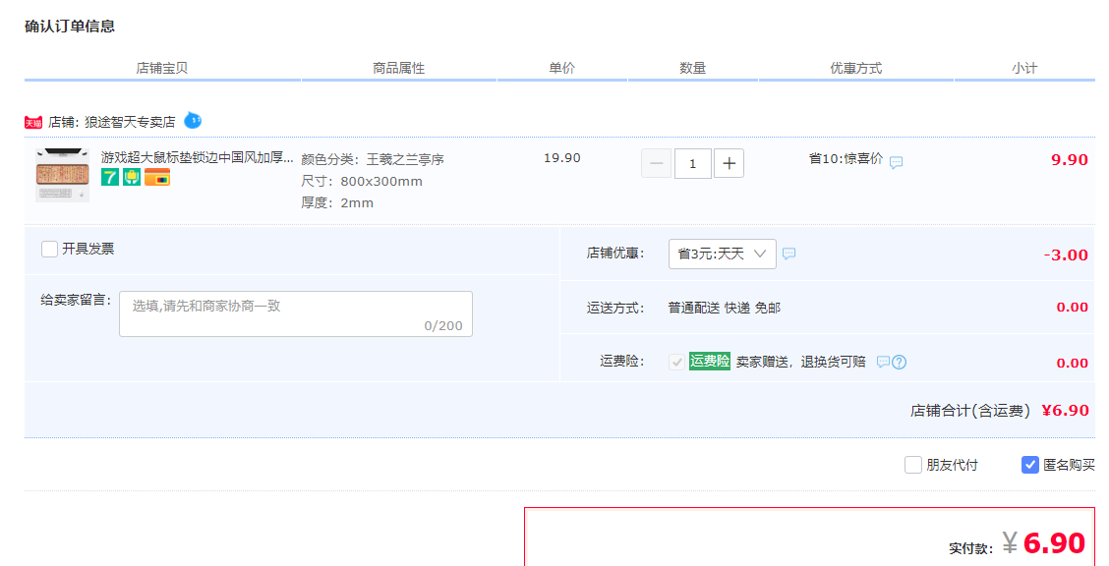Open comment bubble next to 省10:惊喜价
The image size is (1109, 566).
(x=896, y=162)
